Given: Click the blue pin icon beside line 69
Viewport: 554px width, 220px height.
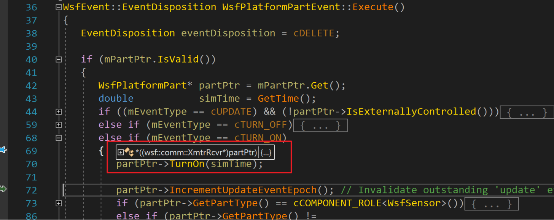Looking at the screenshot, I should (3, 151).
